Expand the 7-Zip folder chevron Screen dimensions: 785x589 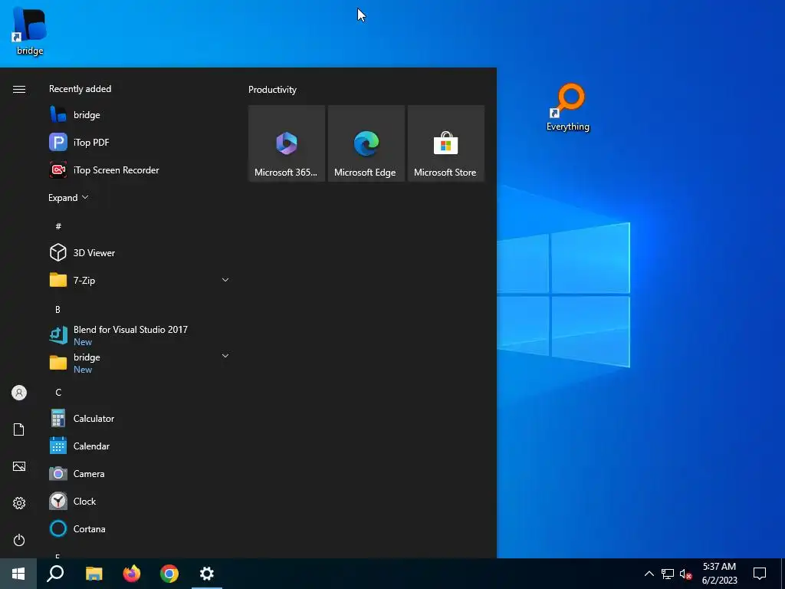pos(225,280)
